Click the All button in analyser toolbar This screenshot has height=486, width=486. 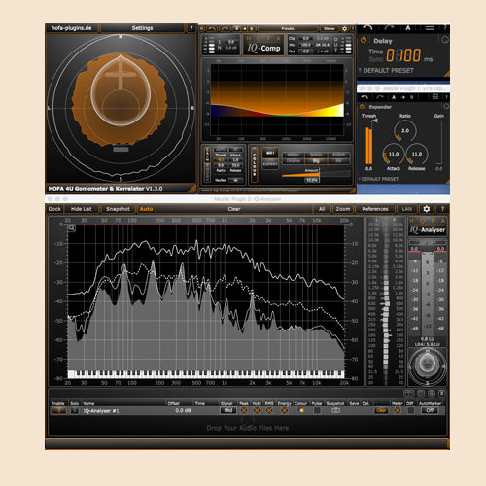coord(322,209)
